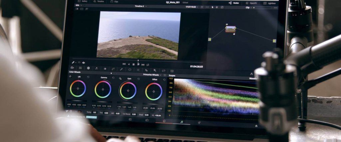Screen dimensions: 341x142
Task: Open the viewer three-dots options menu
Action: [x=207, y=7]
